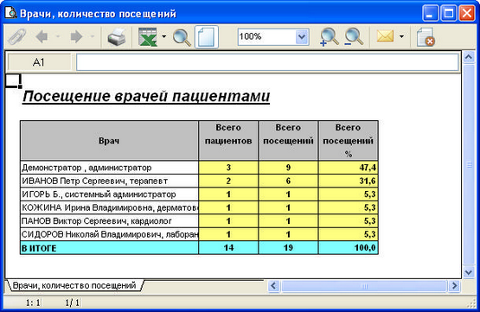Zoom in with the plus magnifier
This screenshot has width=480, height=312.
coord(330,37)
